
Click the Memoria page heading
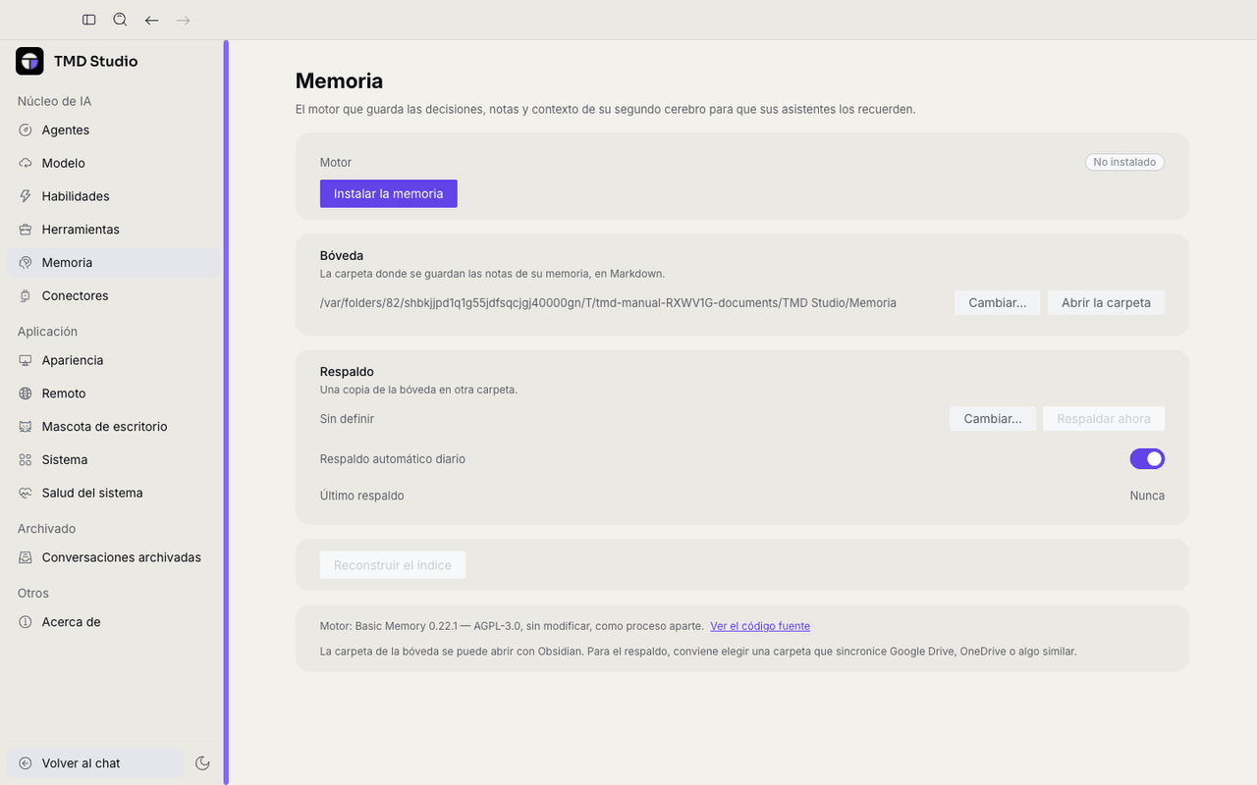339,80
